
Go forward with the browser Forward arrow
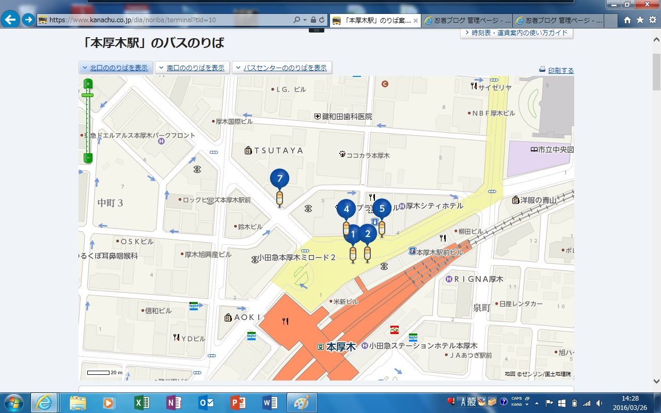[x=28, y=20]
